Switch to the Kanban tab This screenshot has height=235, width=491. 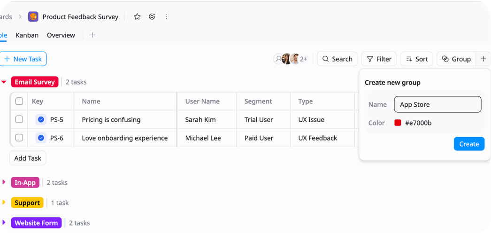tap(27, 35)
